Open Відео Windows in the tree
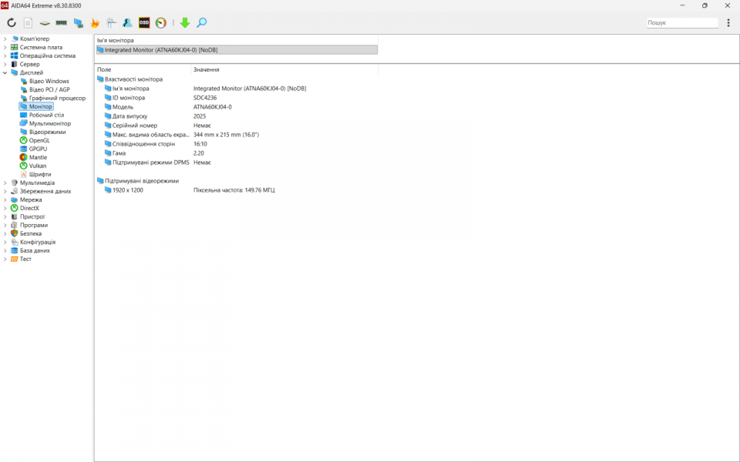The width and height of the screenshot is (740, 462). (x=49, y=81)
